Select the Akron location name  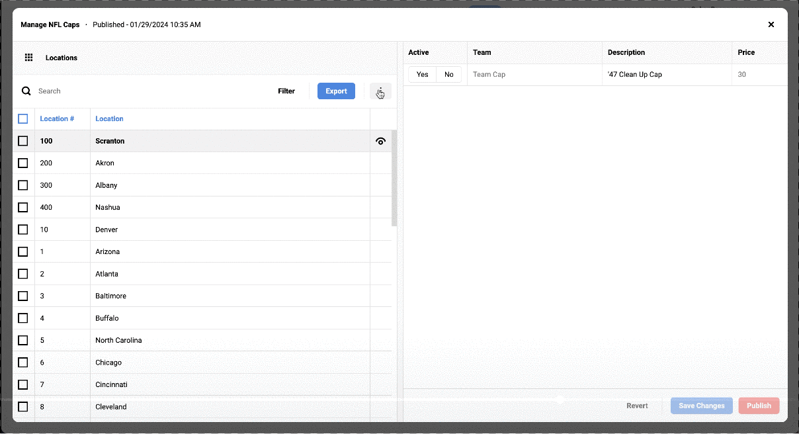click(105, 163)
